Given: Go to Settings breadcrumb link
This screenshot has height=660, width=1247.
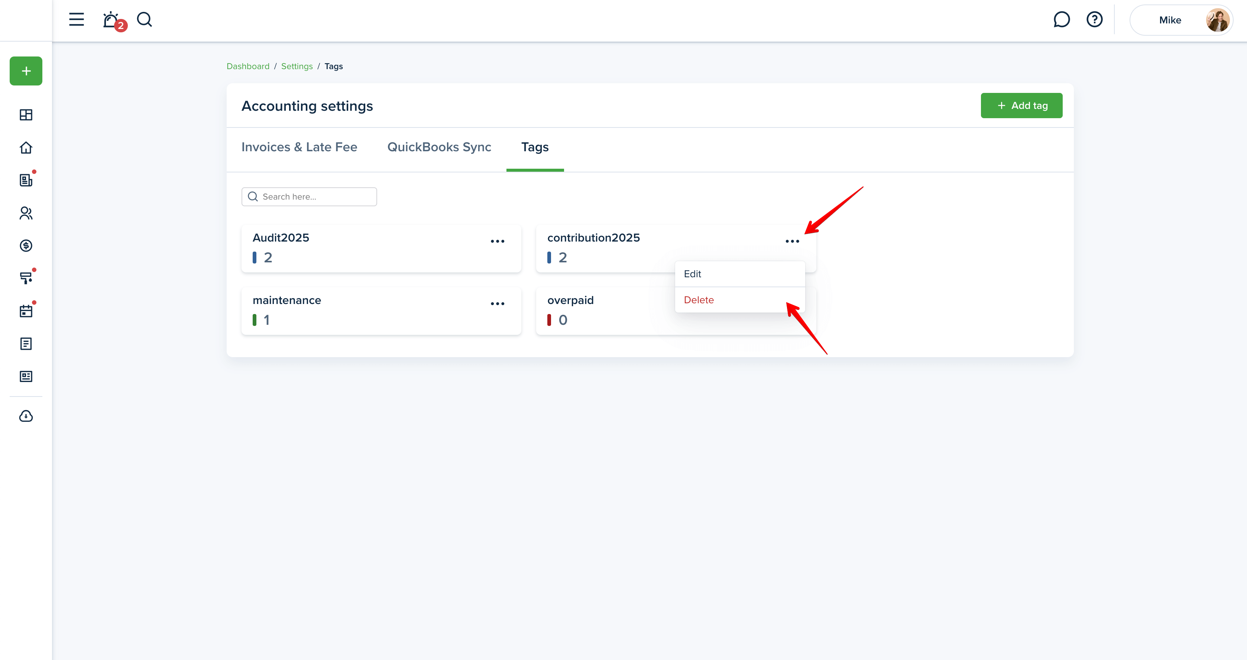Looking at the screenshot, I should click(x=297, y=67).
